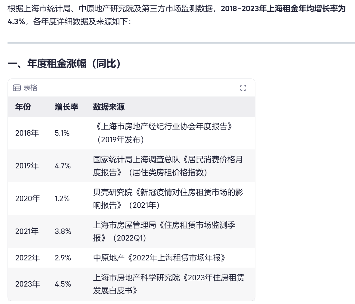Click the heading 一、年度租金涨幅（同比）

65,63
